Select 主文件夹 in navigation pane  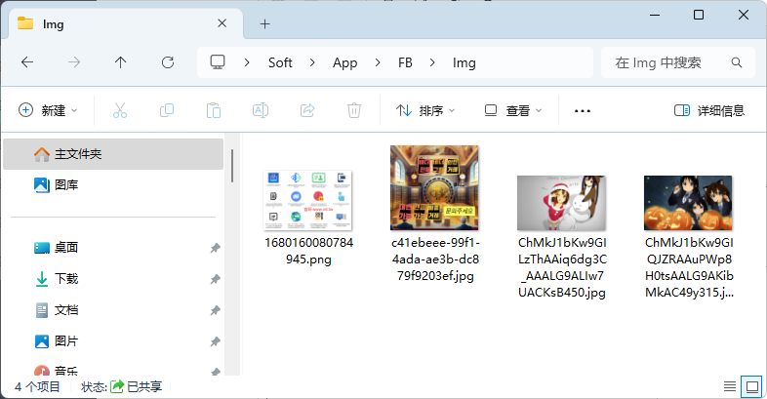click(113, 154)
